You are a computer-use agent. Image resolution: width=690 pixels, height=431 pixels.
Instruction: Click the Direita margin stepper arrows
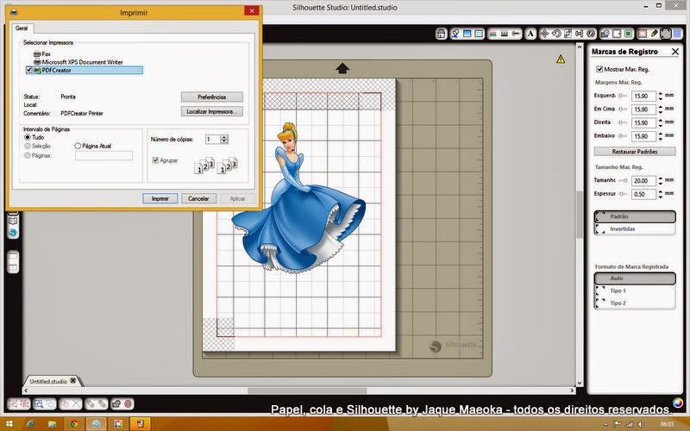(x=660, y=122)
